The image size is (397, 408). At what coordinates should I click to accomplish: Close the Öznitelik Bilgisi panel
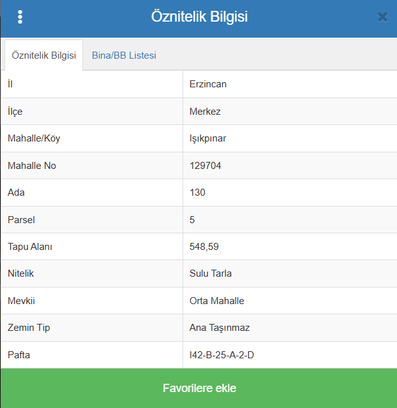click(382, 17)
